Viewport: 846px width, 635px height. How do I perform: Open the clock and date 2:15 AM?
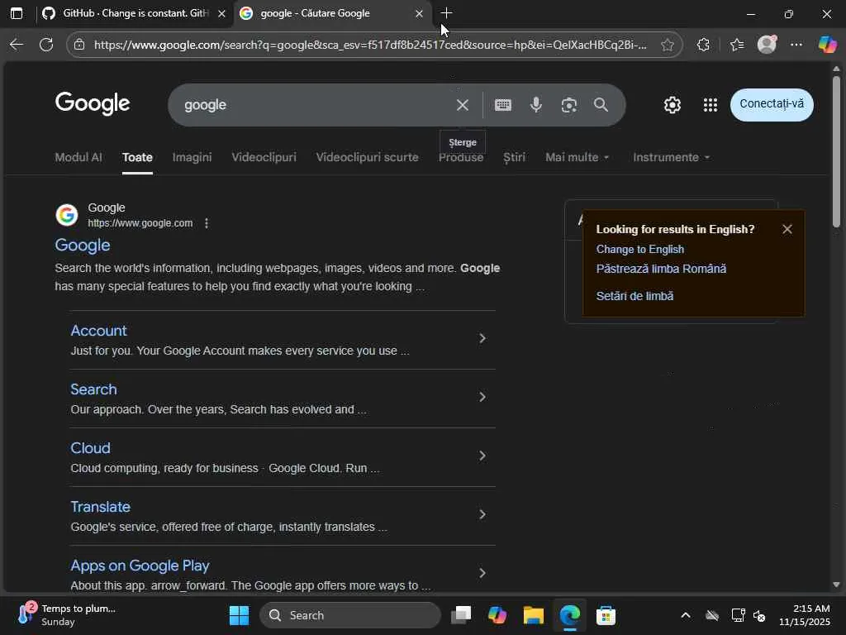click(x=805, y=615)
